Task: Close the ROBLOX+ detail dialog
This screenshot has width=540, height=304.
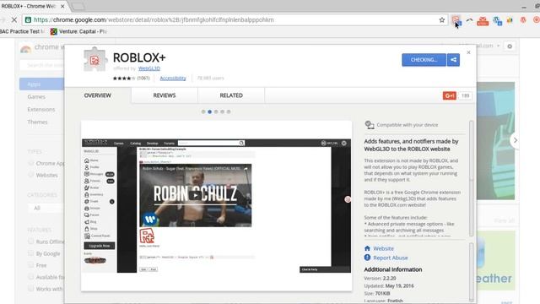Action: pyautogui.click(x=468, y=52)
